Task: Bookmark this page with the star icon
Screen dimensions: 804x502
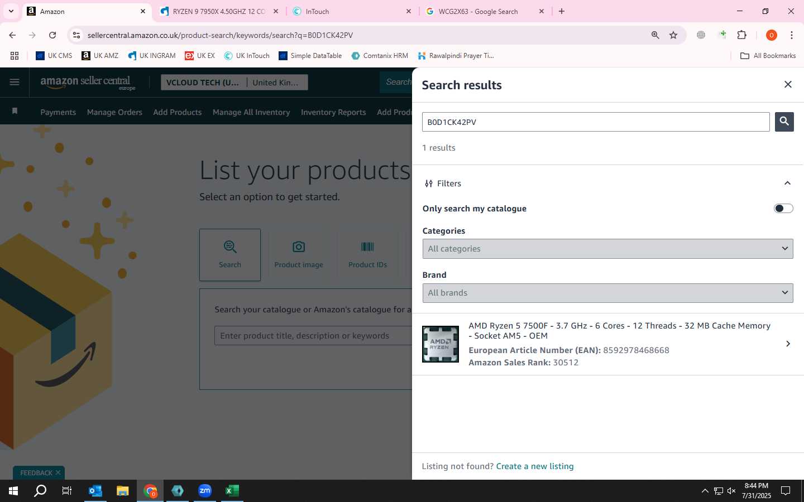Action: click(x=673, y=35)
